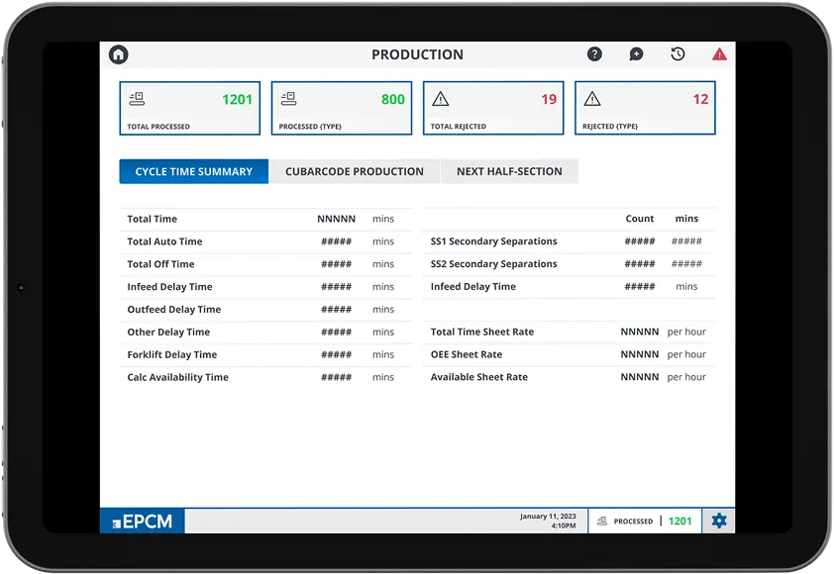Click the Rejected (Type) warning icon
The width and height of the screenshot is (834, 574).
coord(592,99)
